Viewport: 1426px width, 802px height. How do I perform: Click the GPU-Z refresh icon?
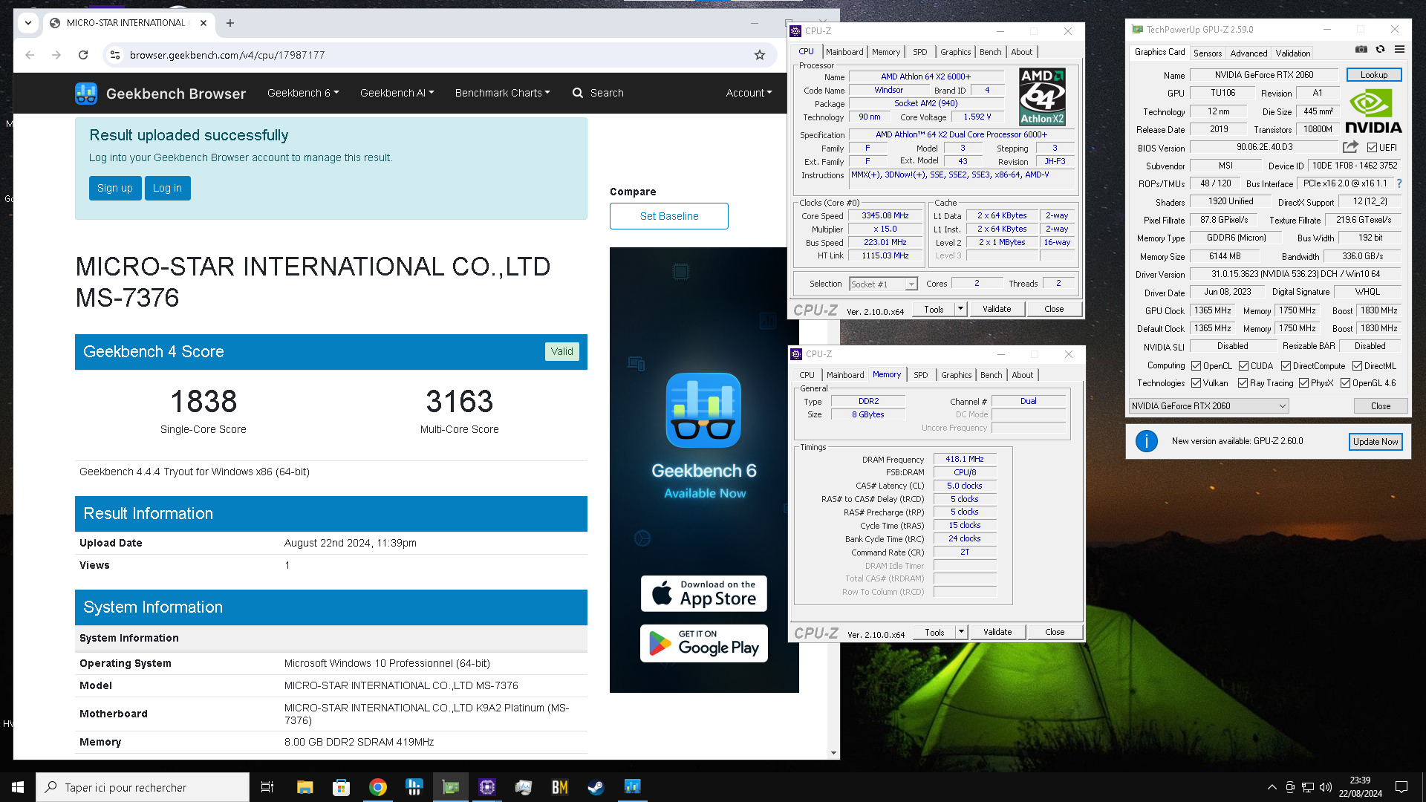click(x=1380, y=50)
